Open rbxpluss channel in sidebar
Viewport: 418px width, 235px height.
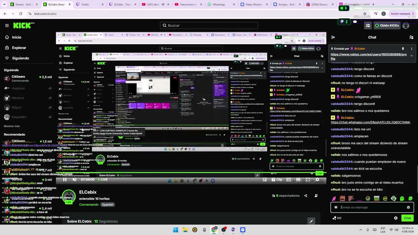point(28,88)
